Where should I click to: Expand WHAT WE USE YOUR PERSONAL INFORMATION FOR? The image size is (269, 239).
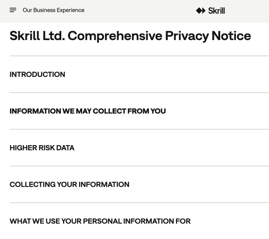100,221
